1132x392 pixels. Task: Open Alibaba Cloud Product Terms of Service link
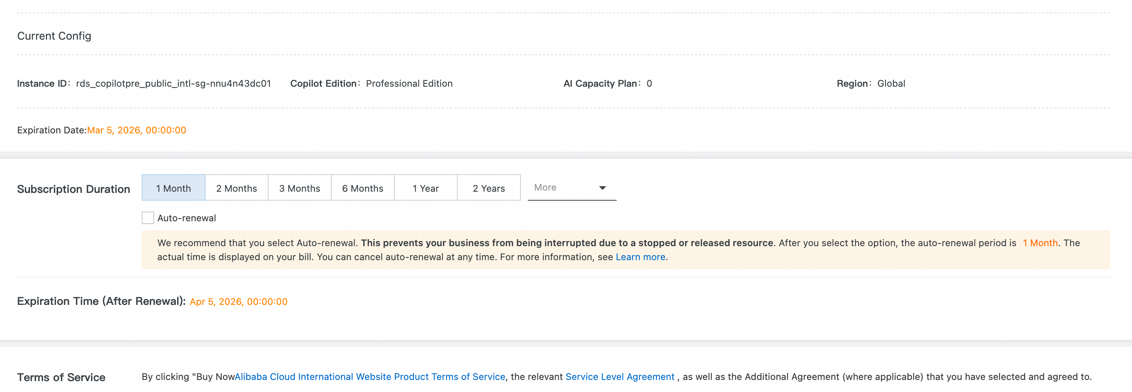369,376
